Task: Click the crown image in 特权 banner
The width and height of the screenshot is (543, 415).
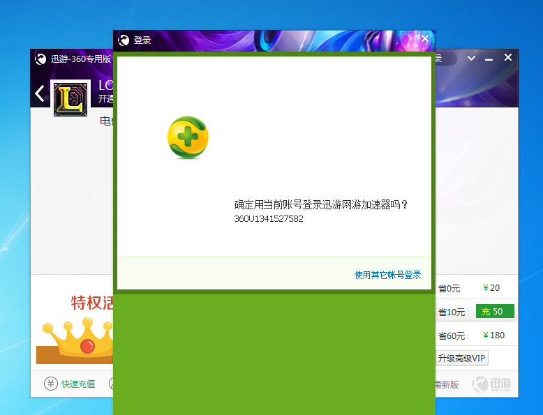Action: pyautogui.click(x=77, y=338)
